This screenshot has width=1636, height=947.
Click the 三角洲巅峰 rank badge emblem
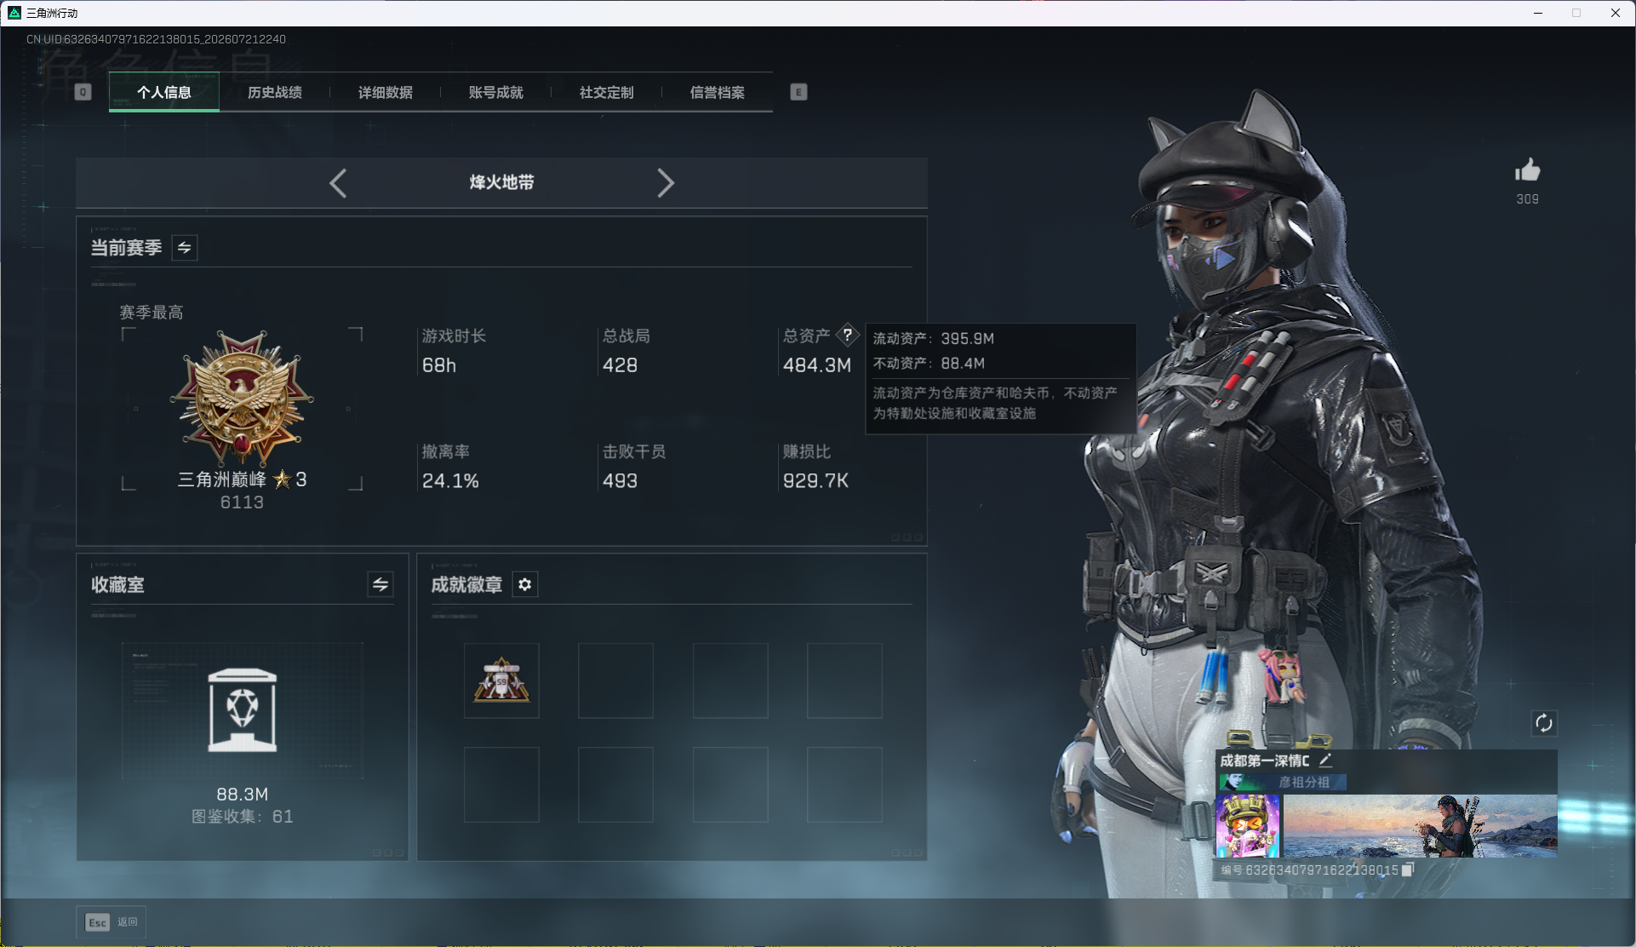243,398
